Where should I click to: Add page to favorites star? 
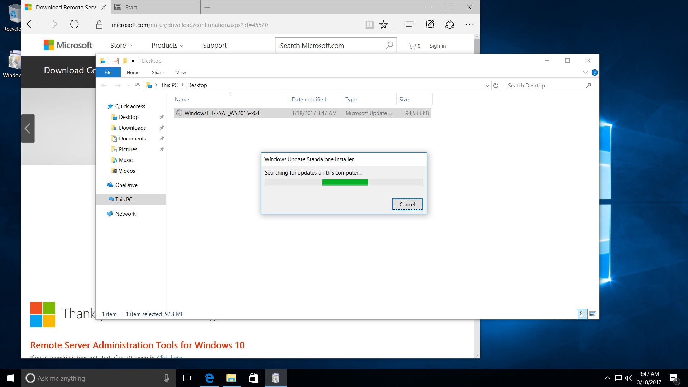click(x=383, y=25)
